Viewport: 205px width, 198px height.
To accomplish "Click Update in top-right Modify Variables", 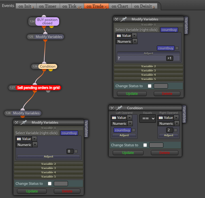I will click(132, 94).
